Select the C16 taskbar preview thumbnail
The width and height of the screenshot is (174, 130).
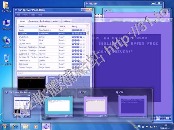pyautogui.click(x=95, y=106)
